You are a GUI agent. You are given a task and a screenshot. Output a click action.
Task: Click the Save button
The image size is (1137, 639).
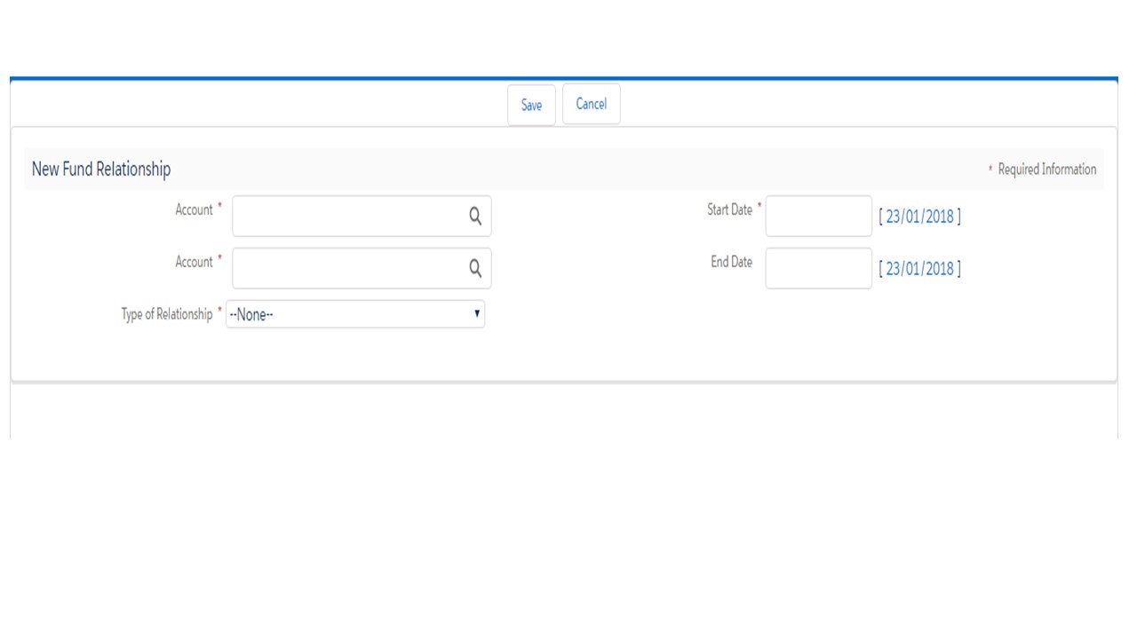coord(531,105)
